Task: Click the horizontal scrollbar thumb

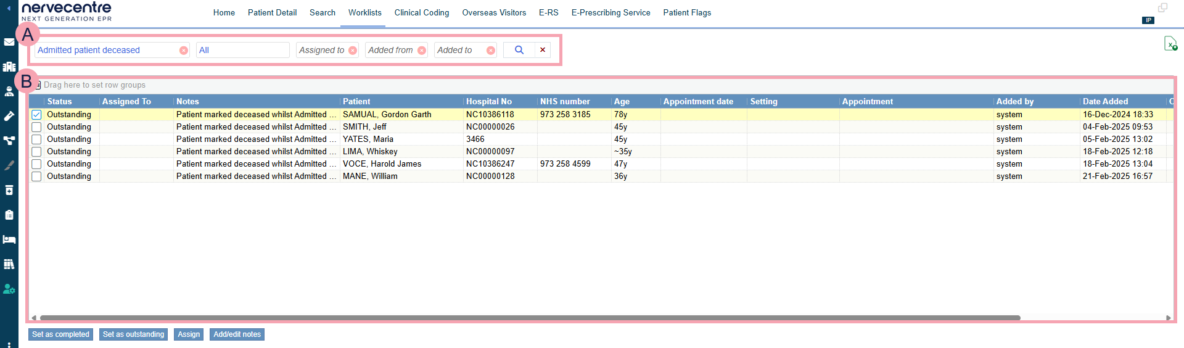Action: click(x=530, y=318)
